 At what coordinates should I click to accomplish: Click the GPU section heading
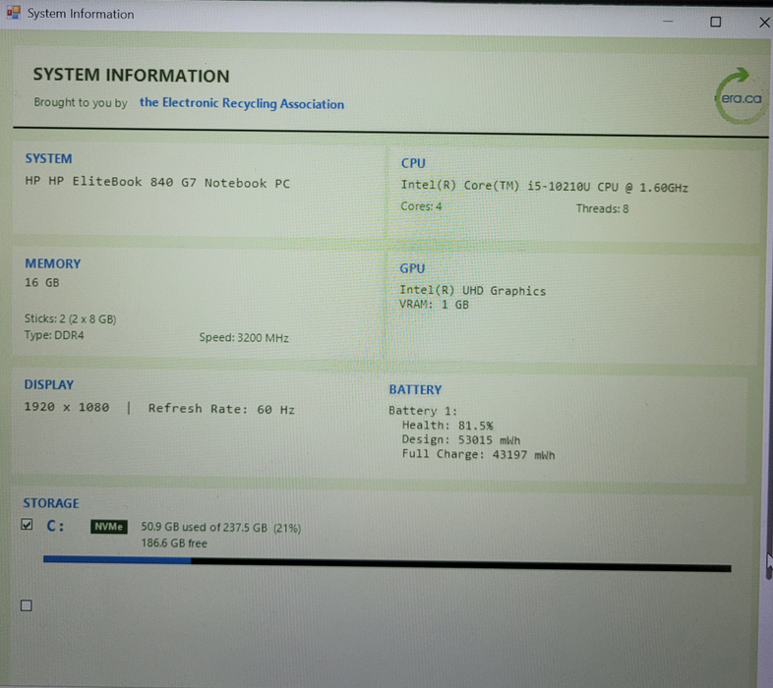click(412, 268)
